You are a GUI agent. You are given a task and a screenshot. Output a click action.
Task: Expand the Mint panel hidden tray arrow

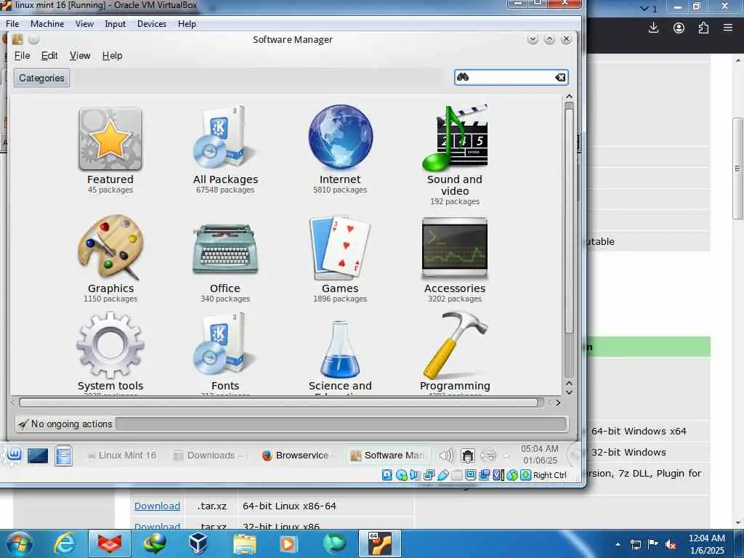pos(506,456)
